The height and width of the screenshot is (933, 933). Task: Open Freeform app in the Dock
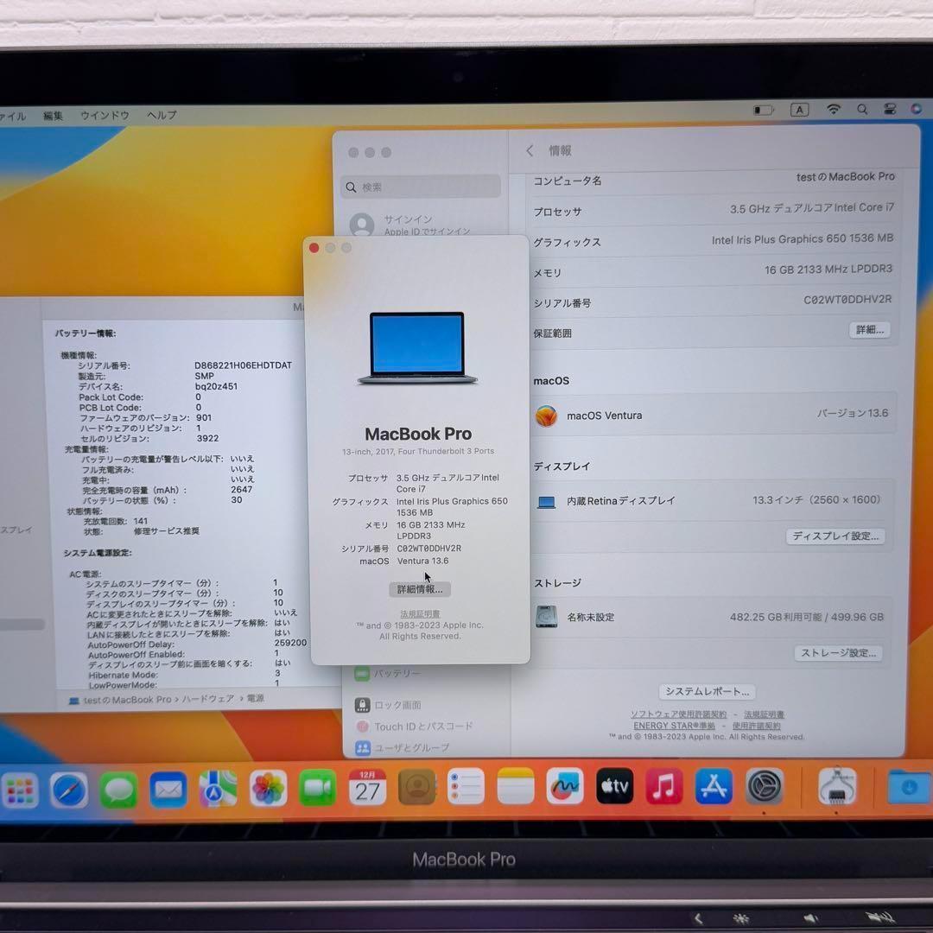pos(565,785)
